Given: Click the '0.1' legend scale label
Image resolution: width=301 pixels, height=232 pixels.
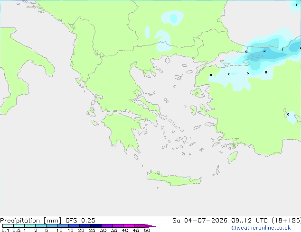Looking at the screenshot, I should point(5,230).
